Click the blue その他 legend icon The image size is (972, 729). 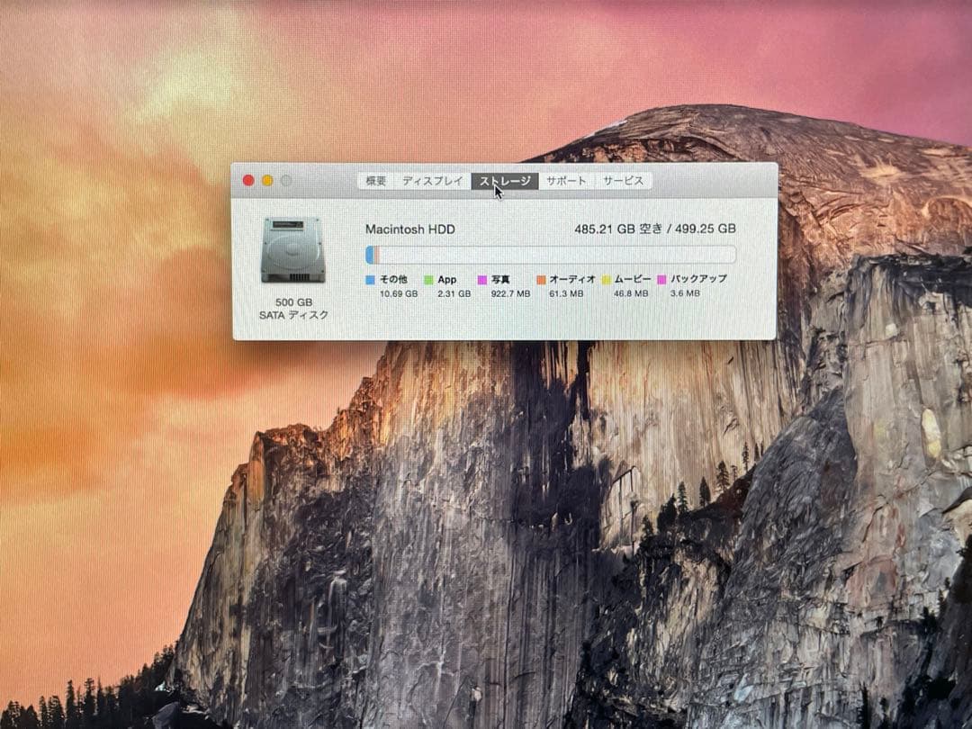[371, 280]
